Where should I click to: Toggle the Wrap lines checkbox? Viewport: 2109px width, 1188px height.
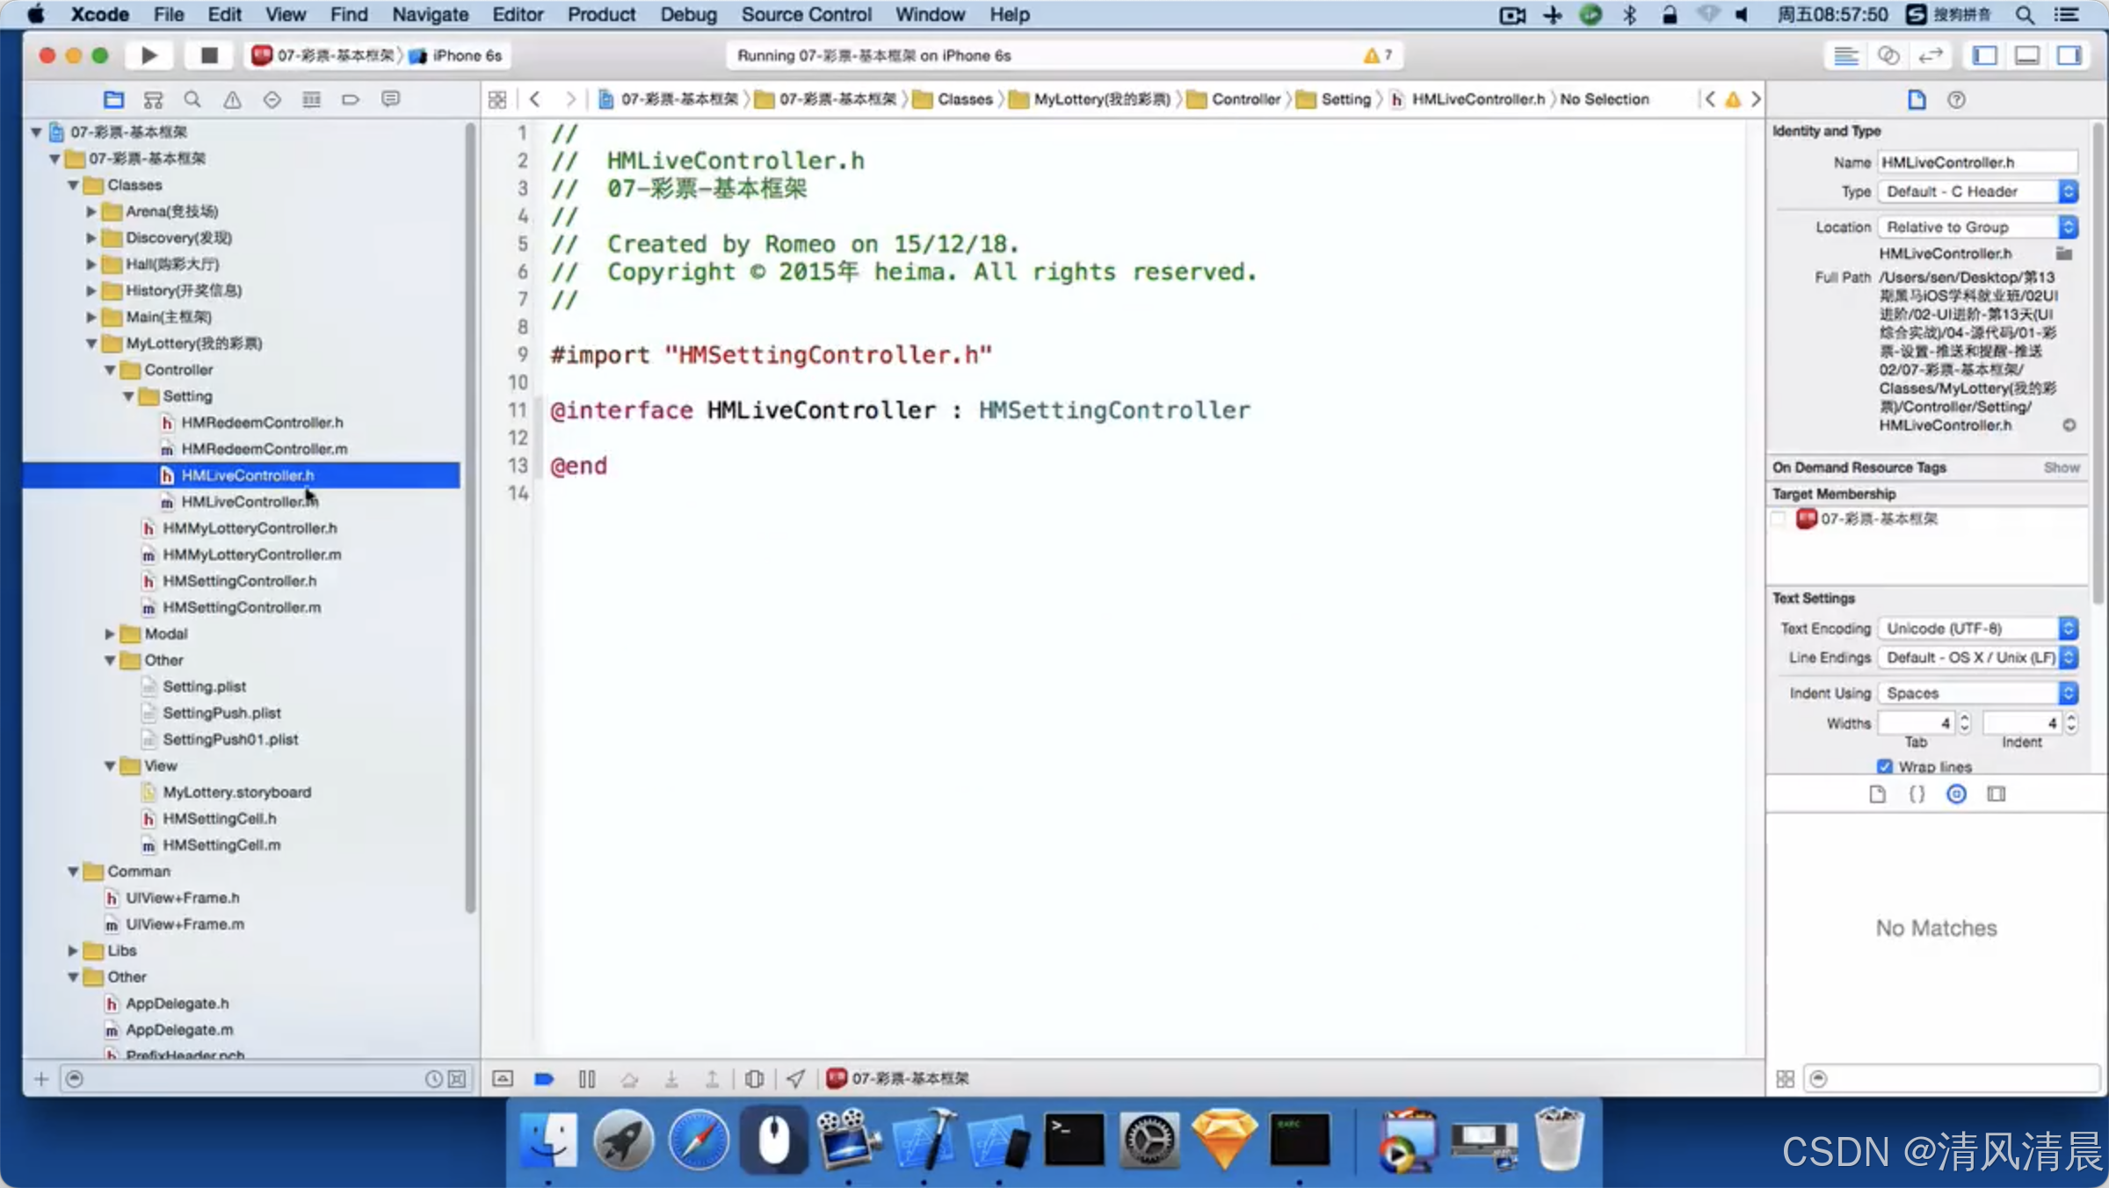[1884, 766]
